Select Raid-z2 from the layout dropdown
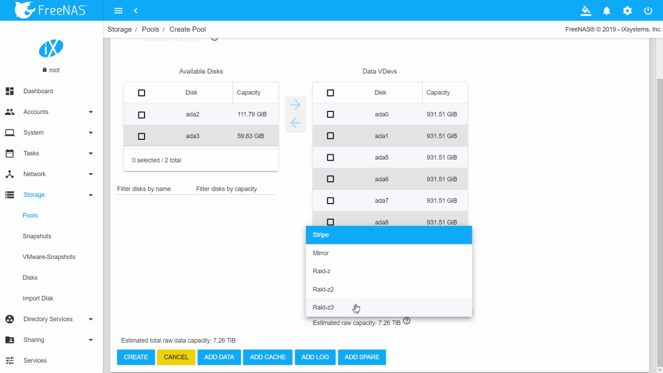 pos(323,289)
